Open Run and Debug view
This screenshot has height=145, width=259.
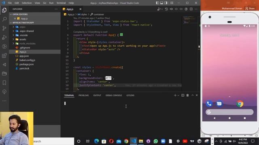4,37
